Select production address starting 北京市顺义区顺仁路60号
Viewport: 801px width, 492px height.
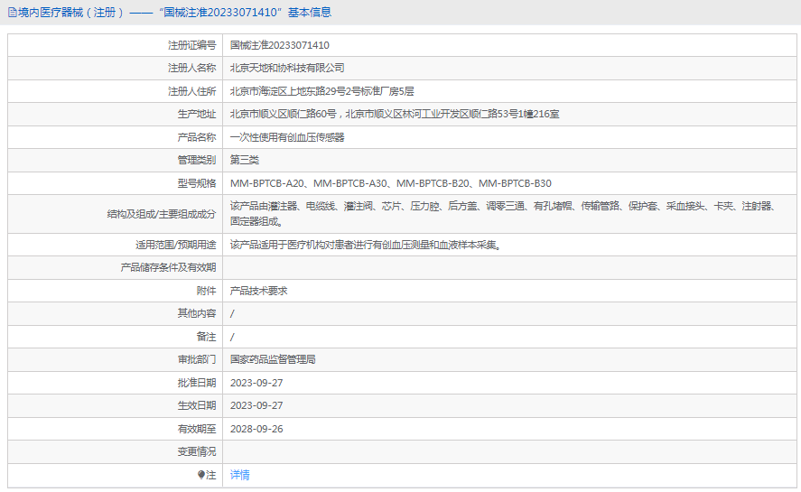395,114
